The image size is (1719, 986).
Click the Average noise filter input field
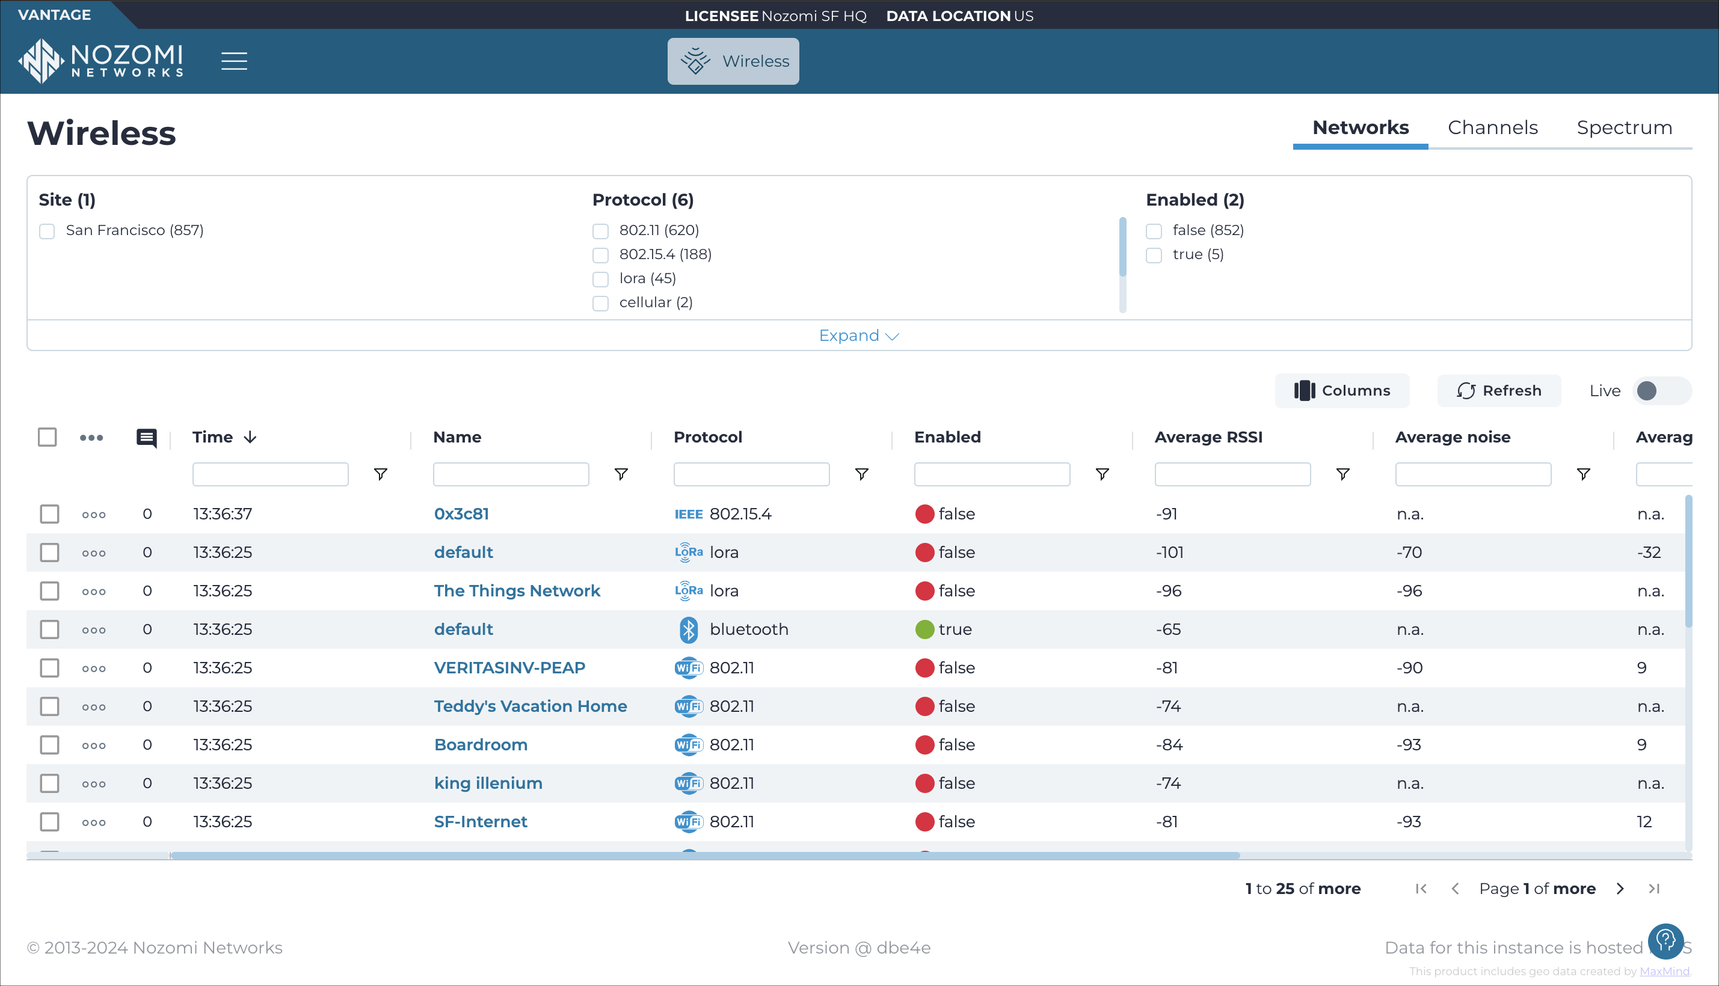1472,474
